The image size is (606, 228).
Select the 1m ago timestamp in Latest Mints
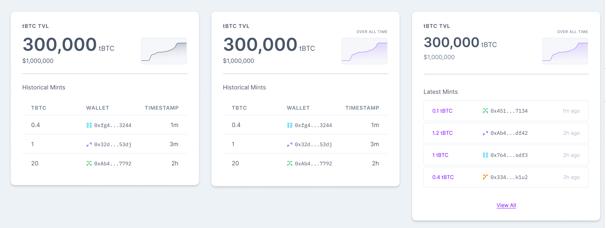pos(571,111)
